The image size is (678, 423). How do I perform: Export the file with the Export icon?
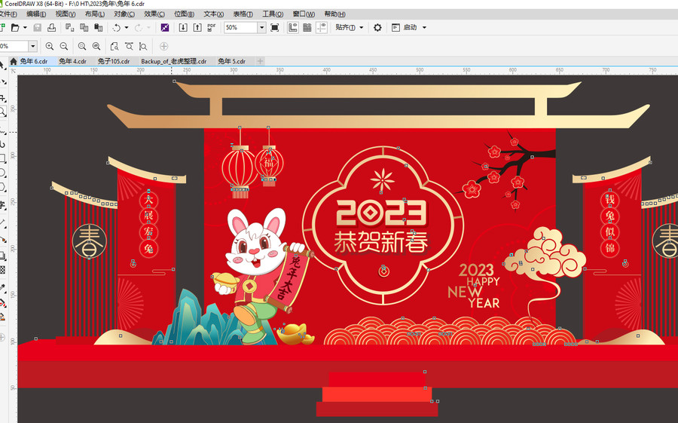[x=197, y=28]
